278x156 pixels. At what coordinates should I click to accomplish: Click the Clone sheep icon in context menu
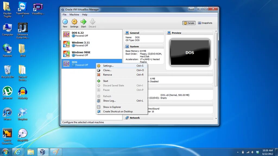tap(99, 70)
